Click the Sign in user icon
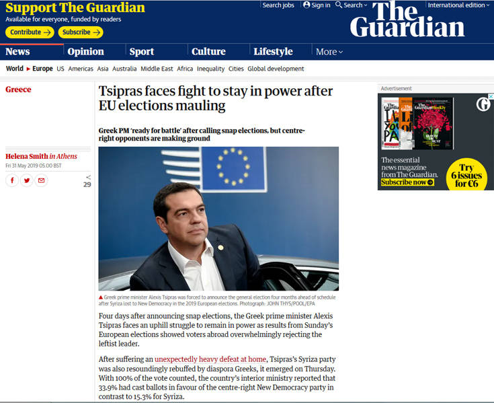The height and width of the screenshot is (403, 494). tap(306, 5)
